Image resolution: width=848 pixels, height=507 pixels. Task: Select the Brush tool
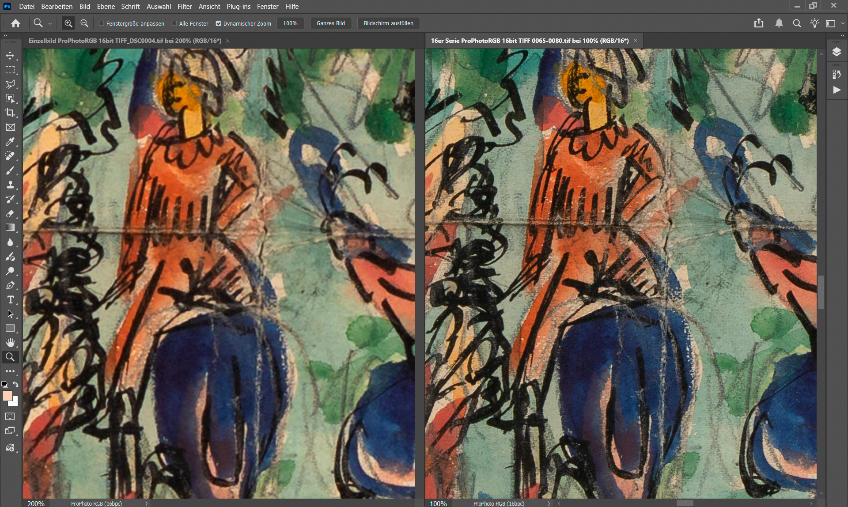(10, 170)
